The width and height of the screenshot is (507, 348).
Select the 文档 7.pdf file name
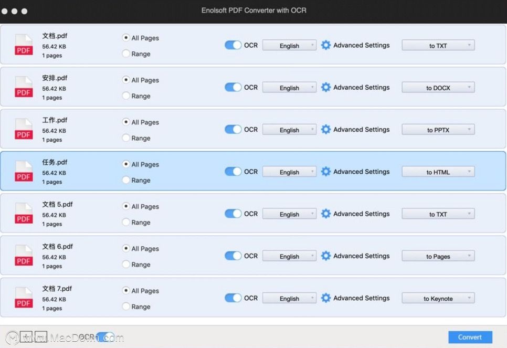57,289
